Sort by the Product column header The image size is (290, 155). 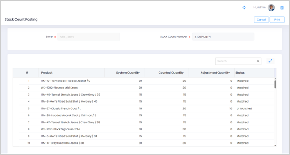pos(47,73)
